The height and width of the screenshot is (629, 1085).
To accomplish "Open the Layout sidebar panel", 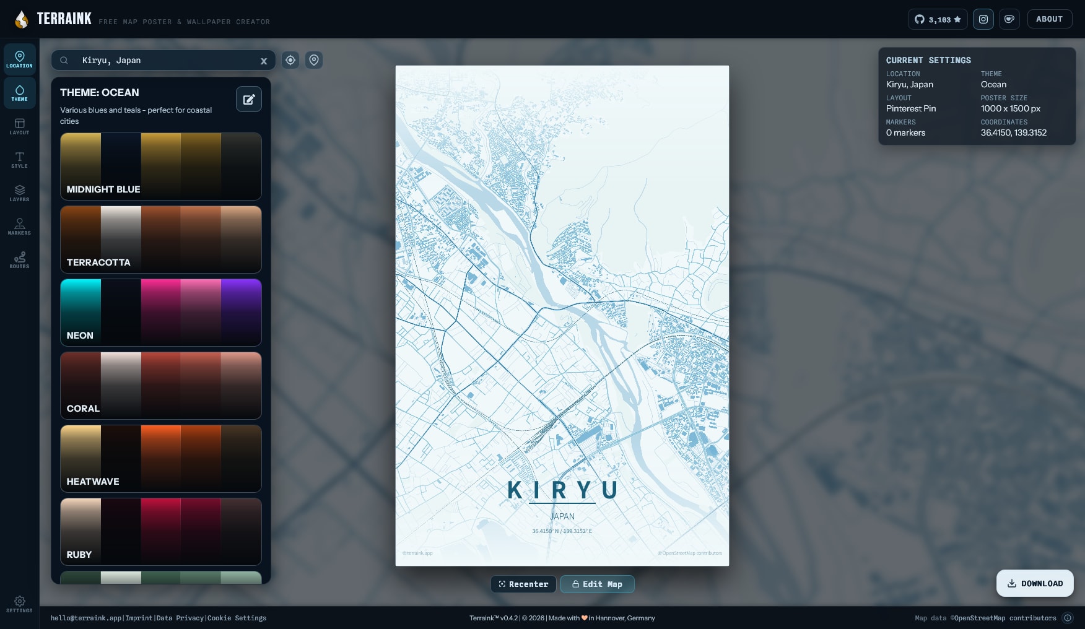I will click(19, 126).
